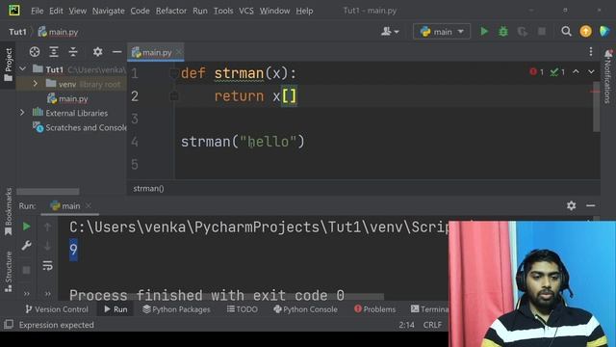This screenshot has height=347, width=616.
Task: Hide the Run panel with minus icon
Action: pos(590,205)
